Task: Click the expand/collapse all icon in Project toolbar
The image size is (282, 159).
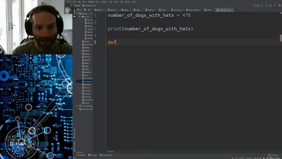Action: click(89, 10)
